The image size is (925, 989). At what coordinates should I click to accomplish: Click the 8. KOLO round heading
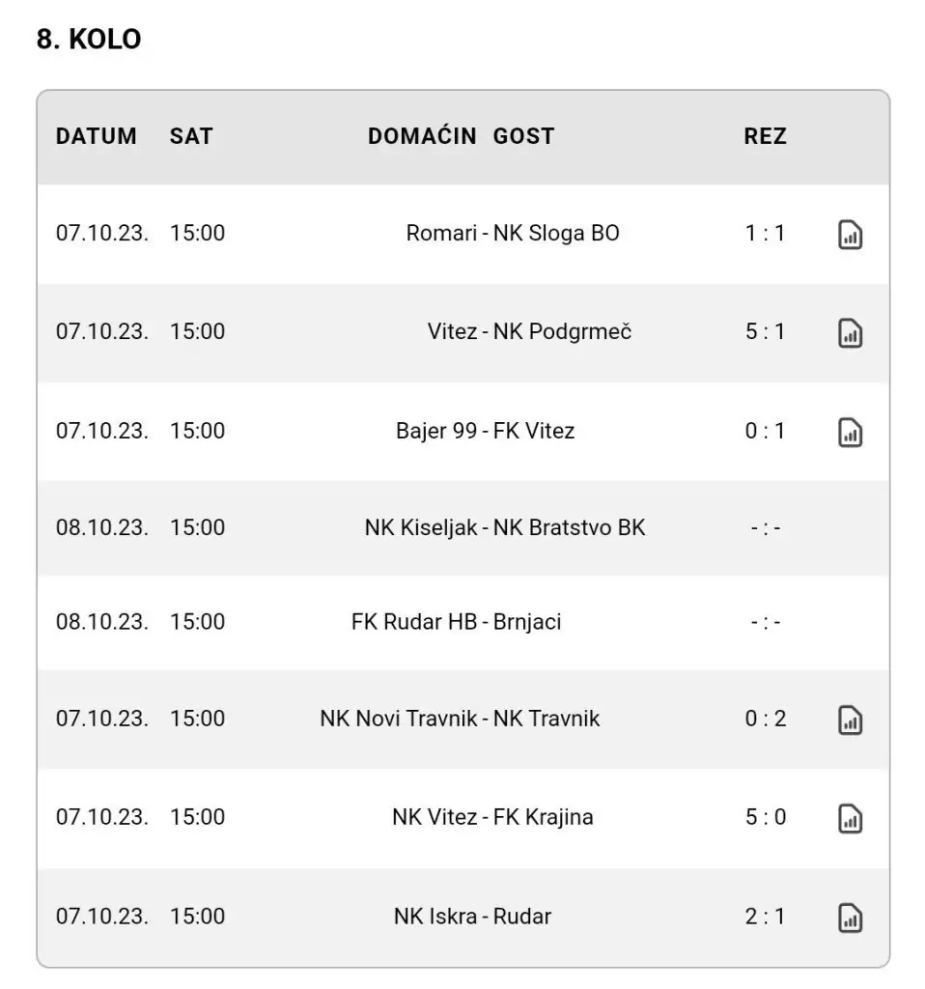[89, 39]
